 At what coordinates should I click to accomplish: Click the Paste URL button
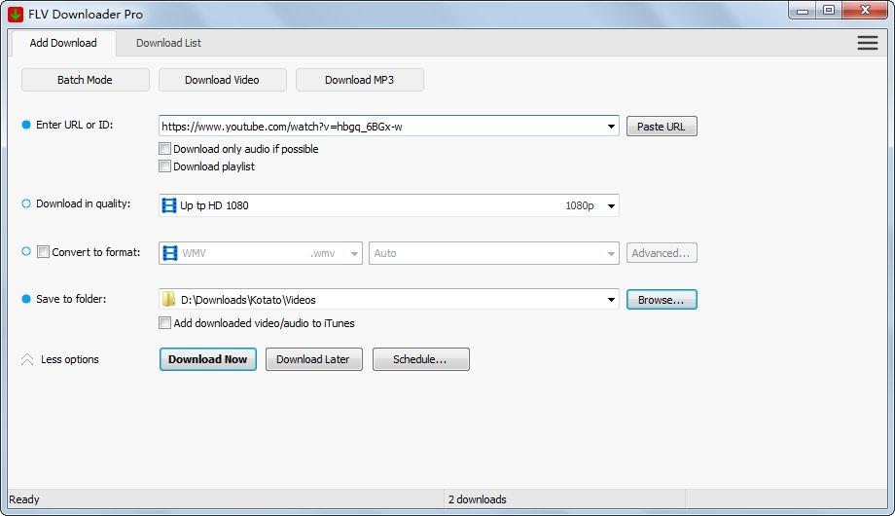click(662, 127)
